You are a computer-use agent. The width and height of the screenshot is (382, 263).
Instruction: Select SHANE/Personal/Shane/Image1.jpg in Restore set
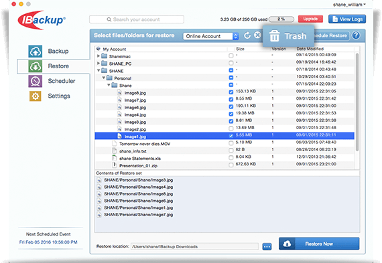[138, 208]
